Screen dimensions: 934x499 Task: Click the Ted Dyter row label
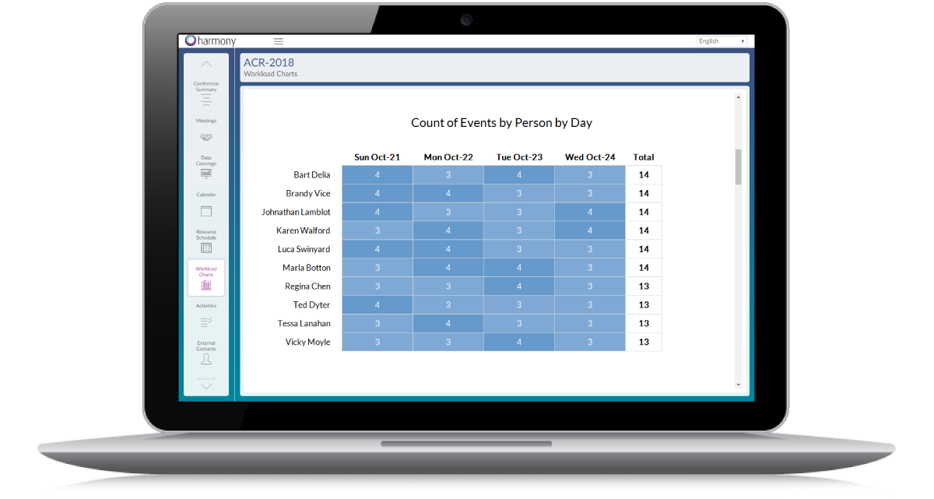(311, 305)
